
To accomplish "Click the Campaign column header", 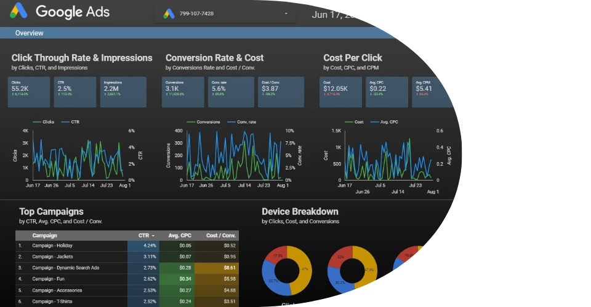I will 45,235.
